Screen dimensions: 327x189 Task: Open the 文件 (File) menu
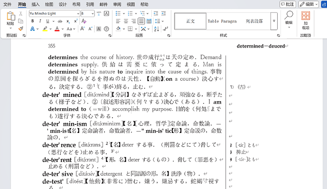pos(8,4)
